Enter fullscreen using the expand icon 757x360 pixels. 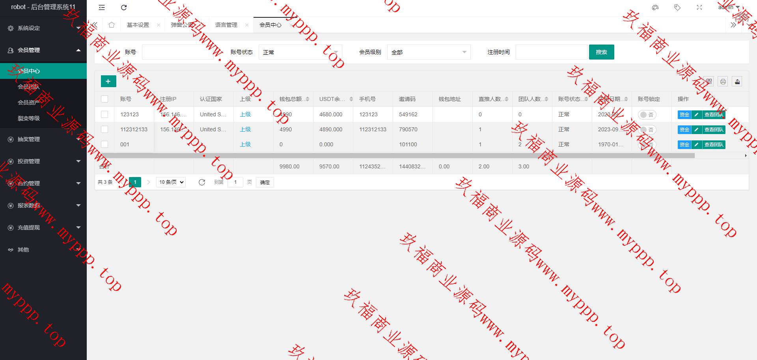click(699, 7)
